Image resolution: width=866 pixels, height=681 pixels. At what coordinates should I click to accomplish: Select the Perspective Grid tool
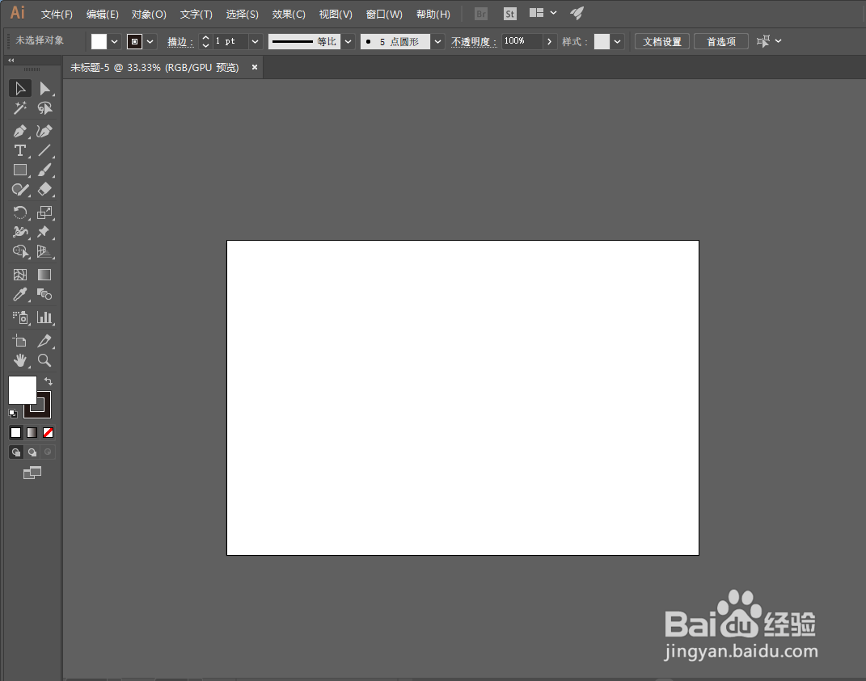(x=44, y=252)
